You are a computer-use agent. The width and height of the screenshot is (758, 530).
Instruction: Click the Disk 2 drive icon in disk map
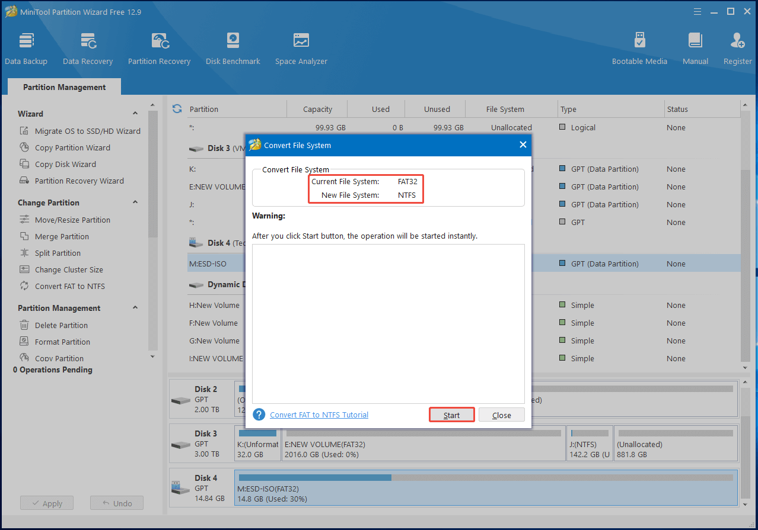pos(181,400)
